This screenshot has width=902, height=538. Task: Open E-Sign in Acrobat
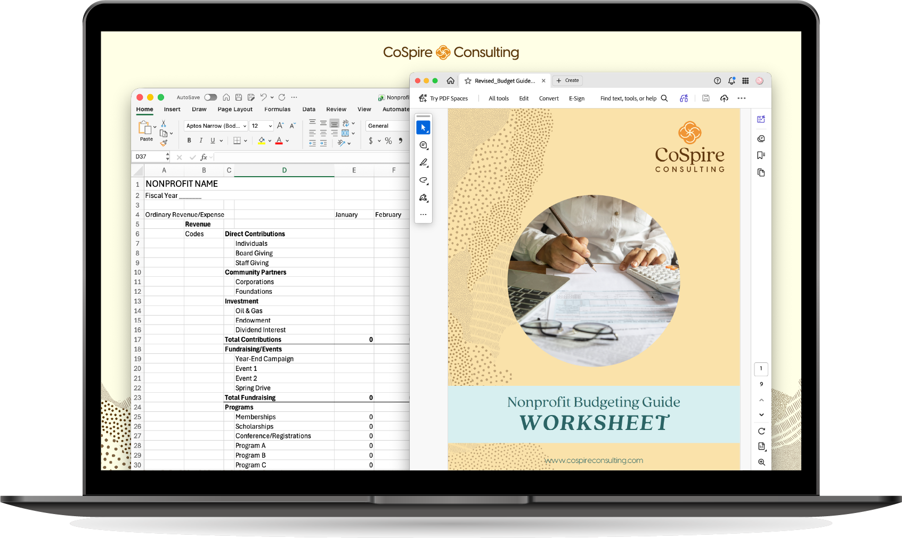pos(576,98)
